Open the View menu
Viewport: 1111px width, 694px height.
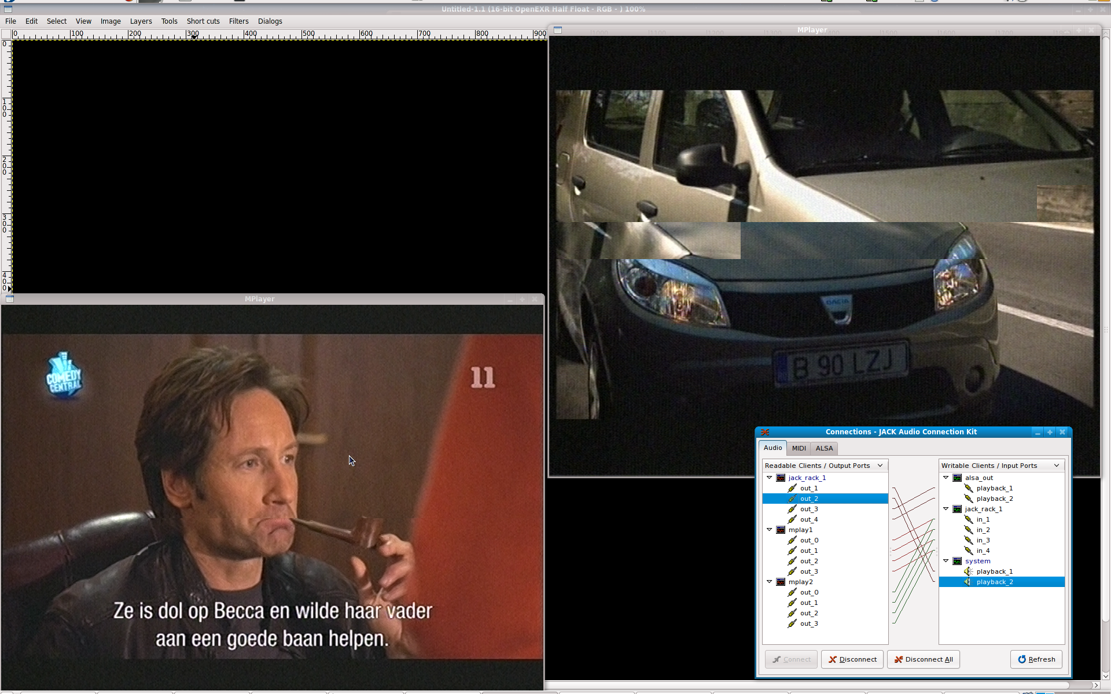tap(83, 21)
